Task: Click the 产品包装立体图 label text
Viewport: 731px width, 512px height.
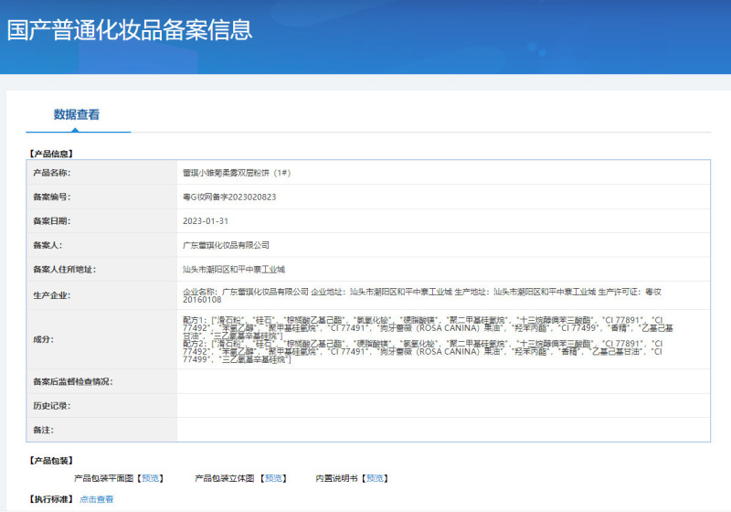Action: coord(224,478)
